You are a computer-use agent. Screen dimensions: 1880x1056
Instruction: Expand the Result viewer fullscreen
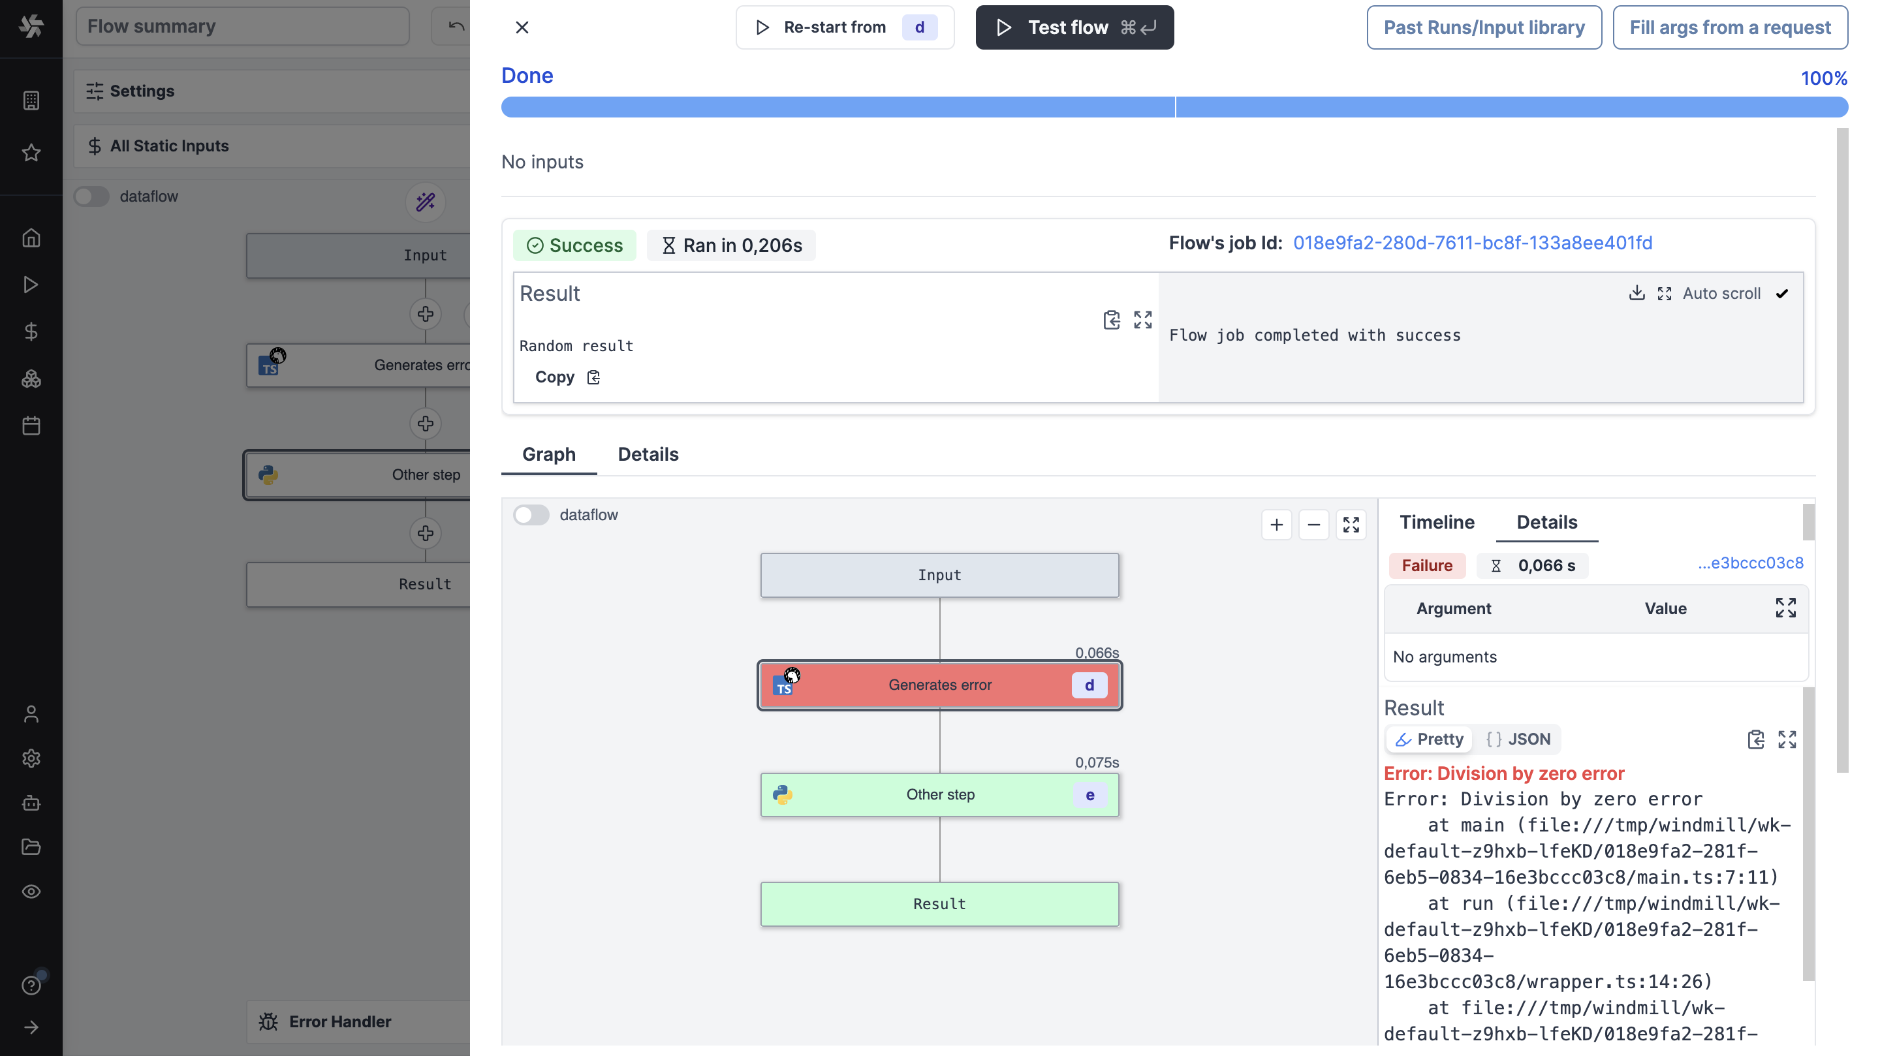(1142, 320)
